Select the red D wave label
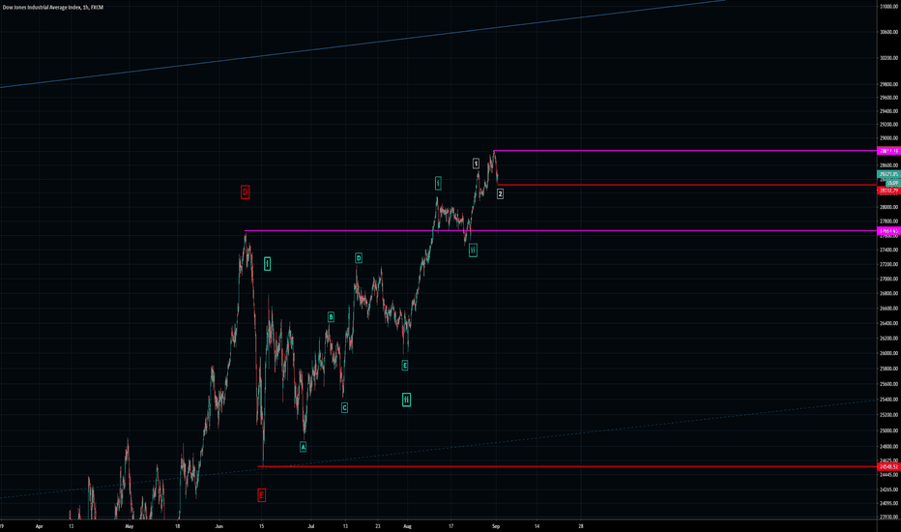901x532 pixels. pos(245,192)
